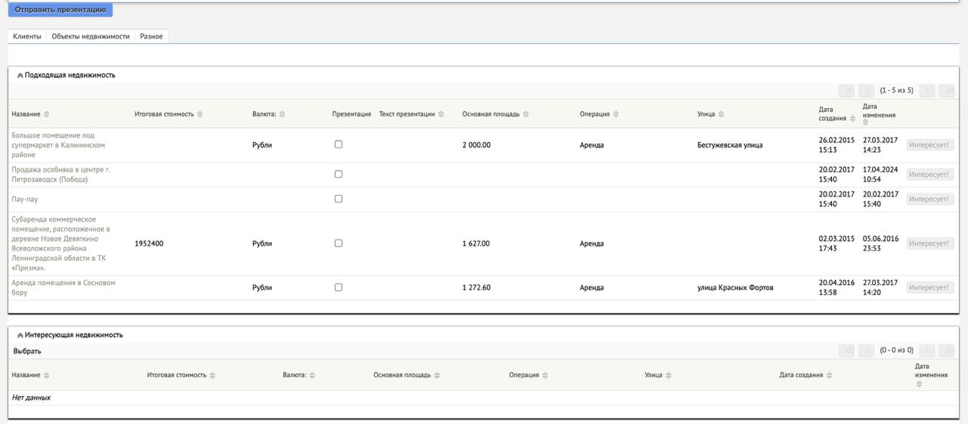
Task: Click Интересует! for Бестужевская улица row
Action: click(930, 145)
